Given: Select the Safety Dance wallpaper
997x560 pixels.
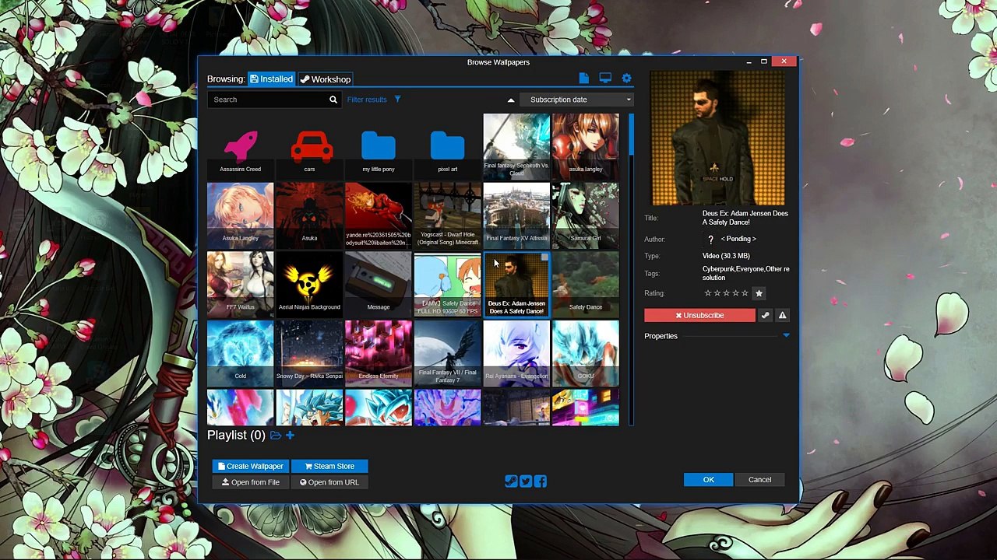Looking at the screenshot, I should (x=586, y=285).
